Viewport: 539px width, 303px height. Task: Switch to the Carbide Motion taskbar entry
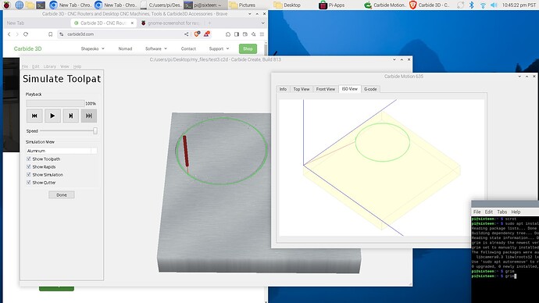pos(385,5)
